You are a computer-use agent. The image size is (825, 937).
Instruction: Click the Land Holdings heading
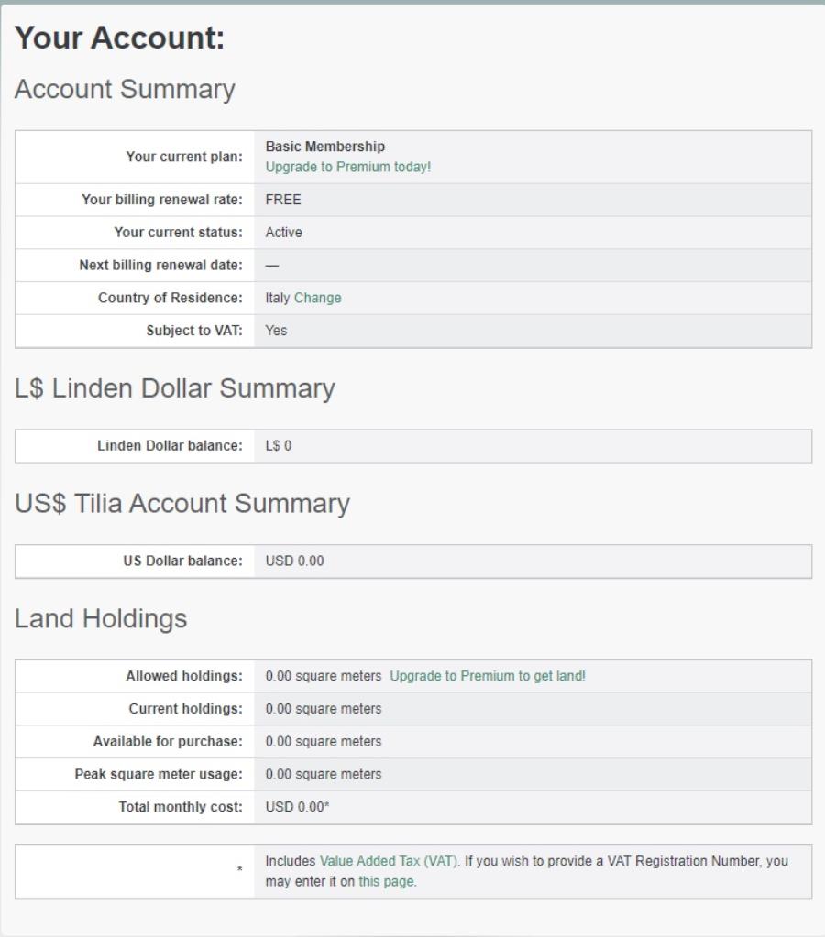coord(101,618)
